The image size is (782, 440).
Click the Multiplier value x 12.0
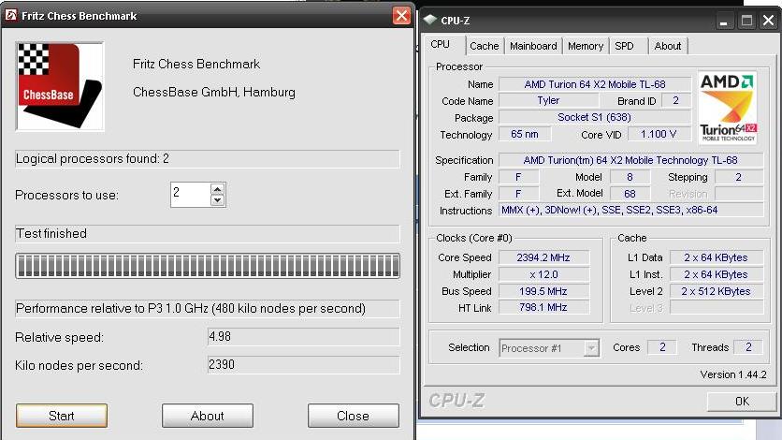click(543, 274)
